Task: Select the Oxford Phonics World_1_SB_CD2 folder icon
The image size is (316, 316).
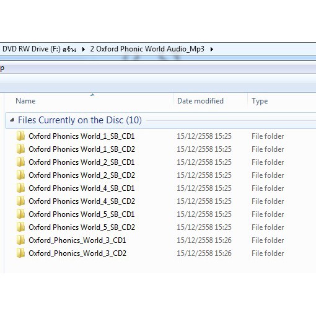Action: click(x=20, y=149)
